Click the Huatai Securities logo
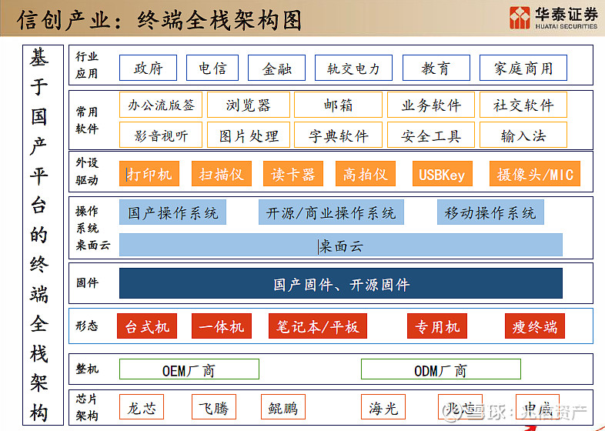This screenshot has height=431, width=605. 553,18
